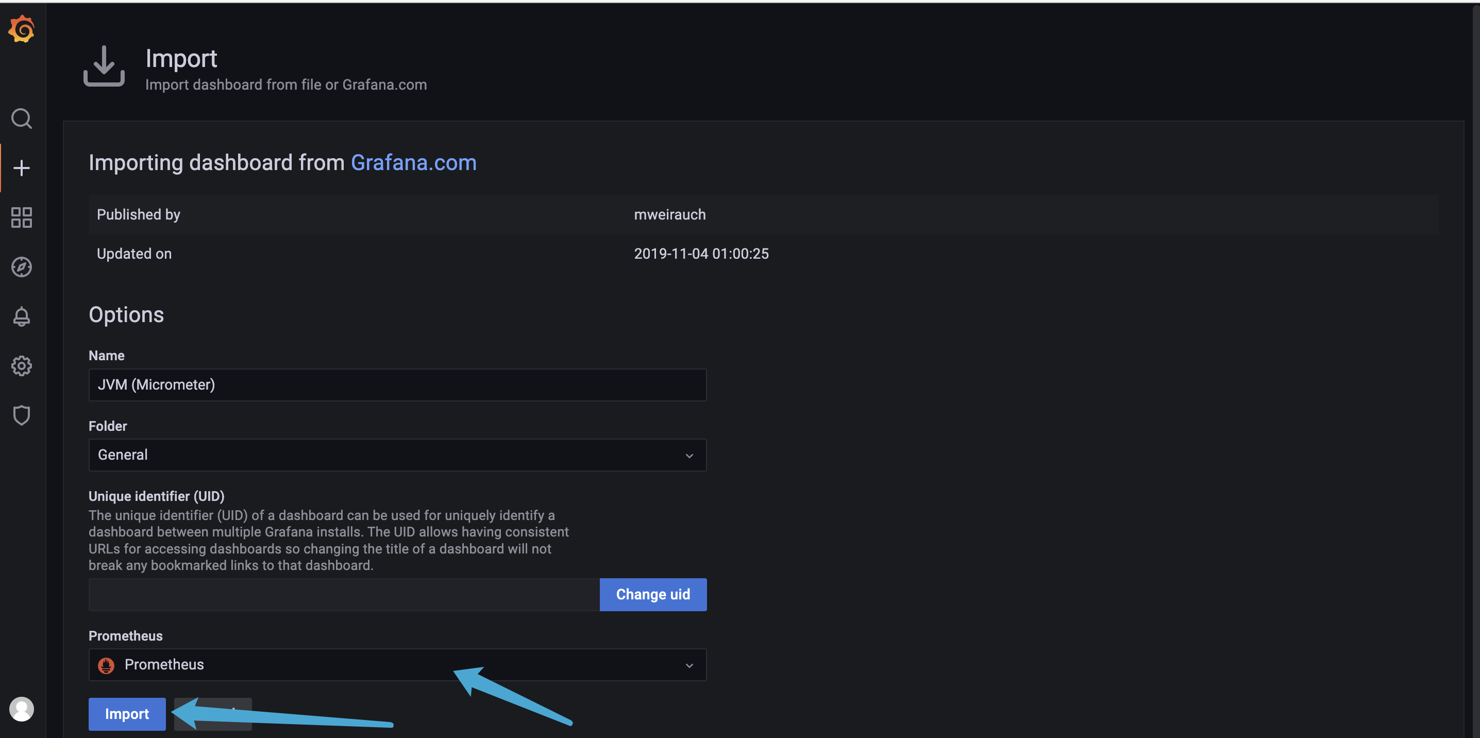
Task: Open the Grafana.com link in heading
Action: coord(414,163)
